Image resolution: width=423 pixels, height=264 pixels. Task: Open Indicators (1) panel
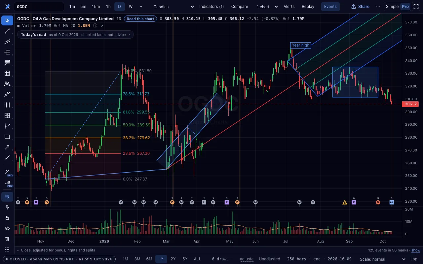(211, 7)
